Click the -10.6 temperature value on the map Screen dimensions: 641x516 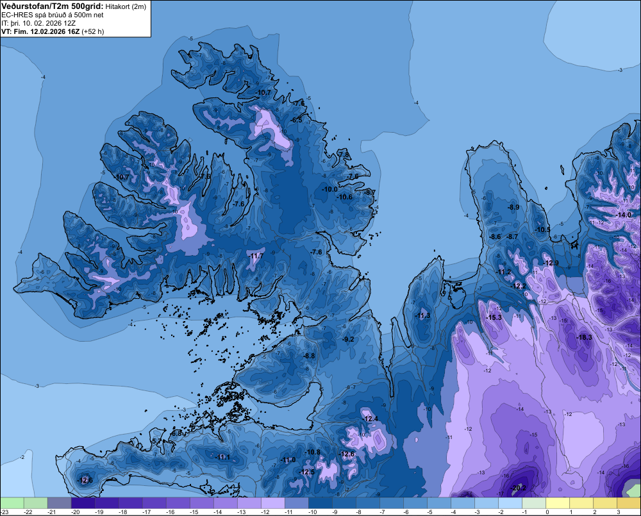pyautogui.click(x=345, y=197)
